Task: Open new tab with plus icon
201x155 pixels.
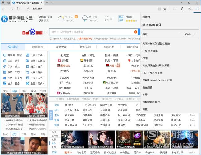Action: point(47,3)
